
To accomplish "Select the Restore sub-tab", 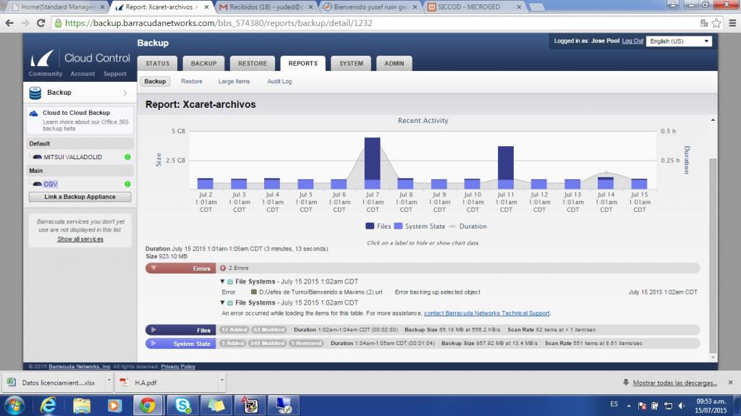I will pos(191,81).
